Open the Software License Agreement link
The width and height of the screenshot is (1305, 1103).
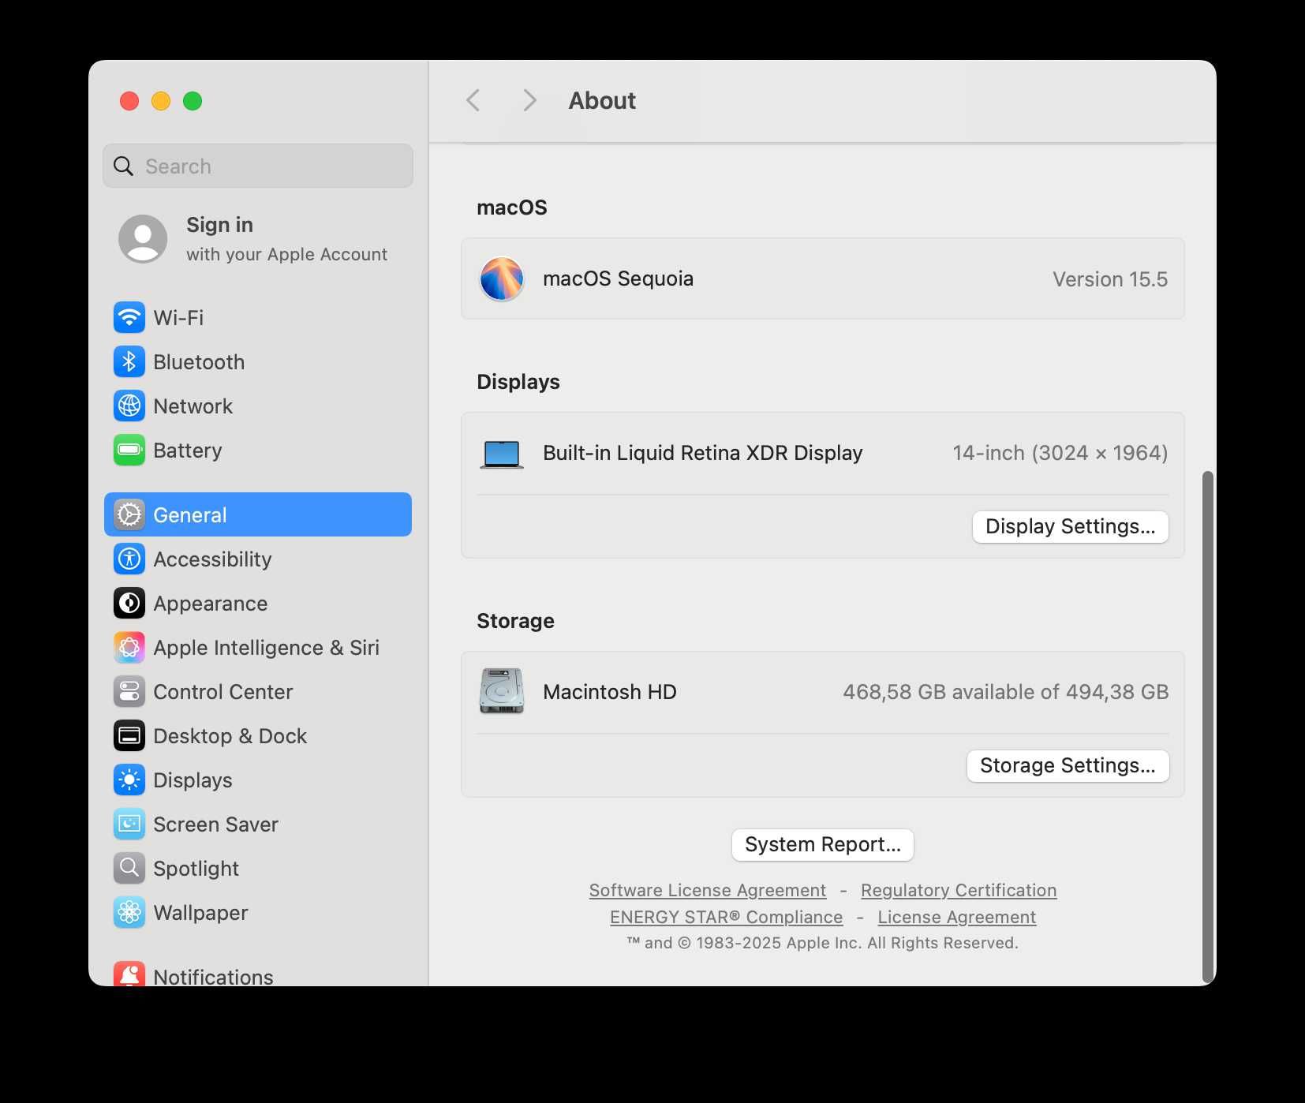pos(708,890)
